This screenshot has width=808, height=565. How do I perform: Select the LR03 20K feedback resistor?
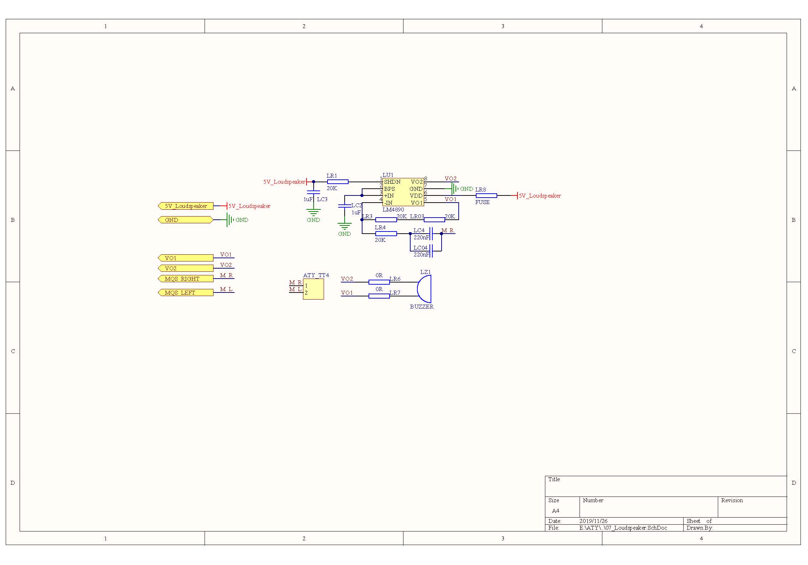(434, 220)
